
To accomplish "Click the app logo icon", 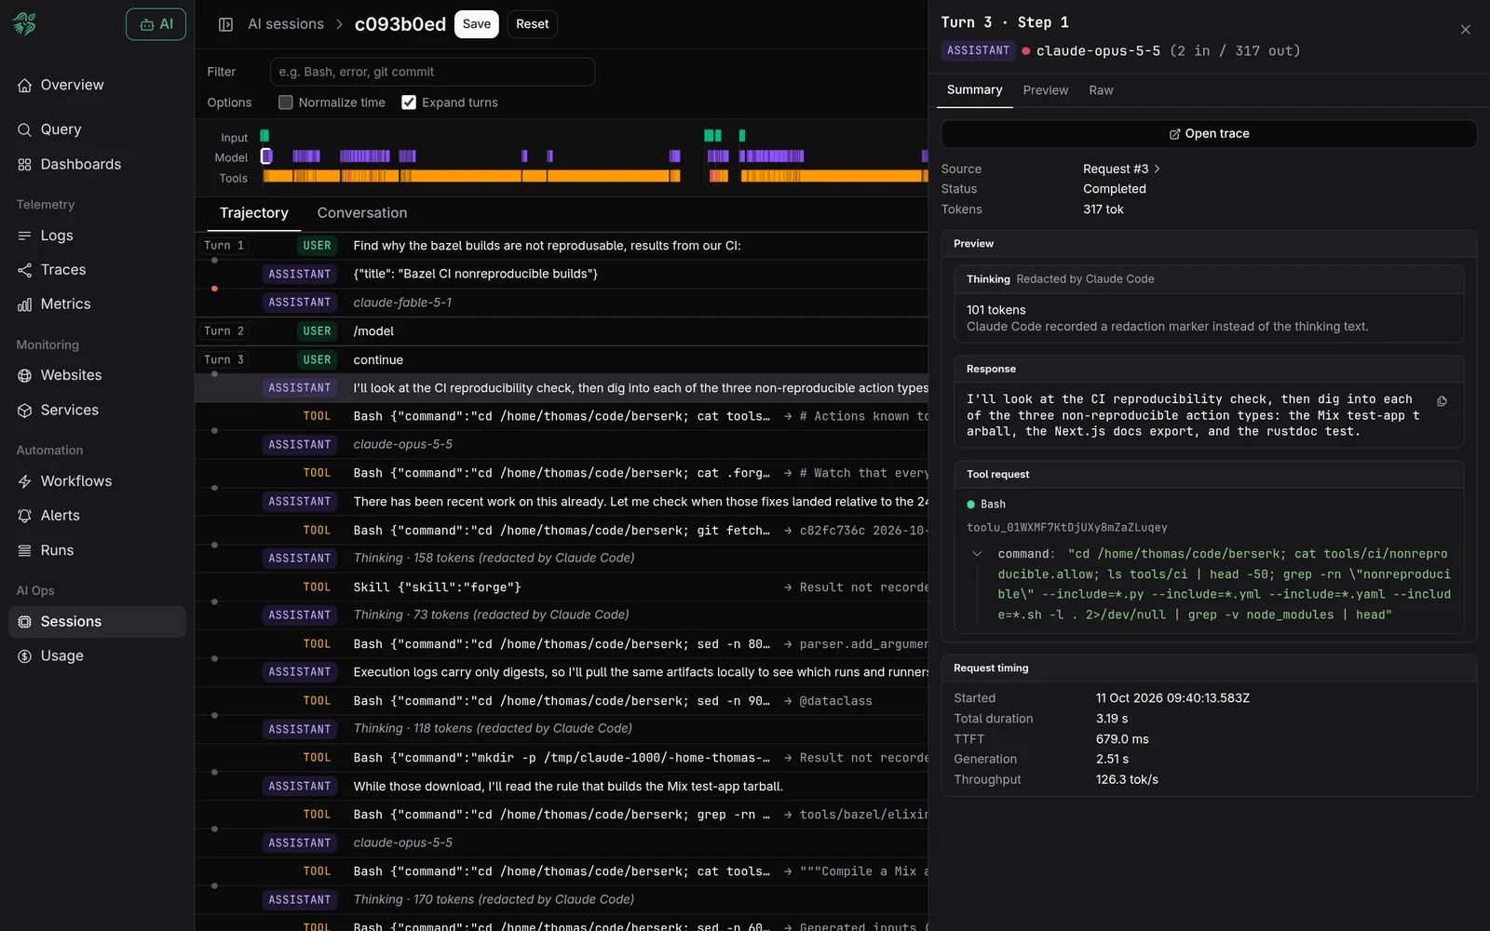I will coord(25,24).
